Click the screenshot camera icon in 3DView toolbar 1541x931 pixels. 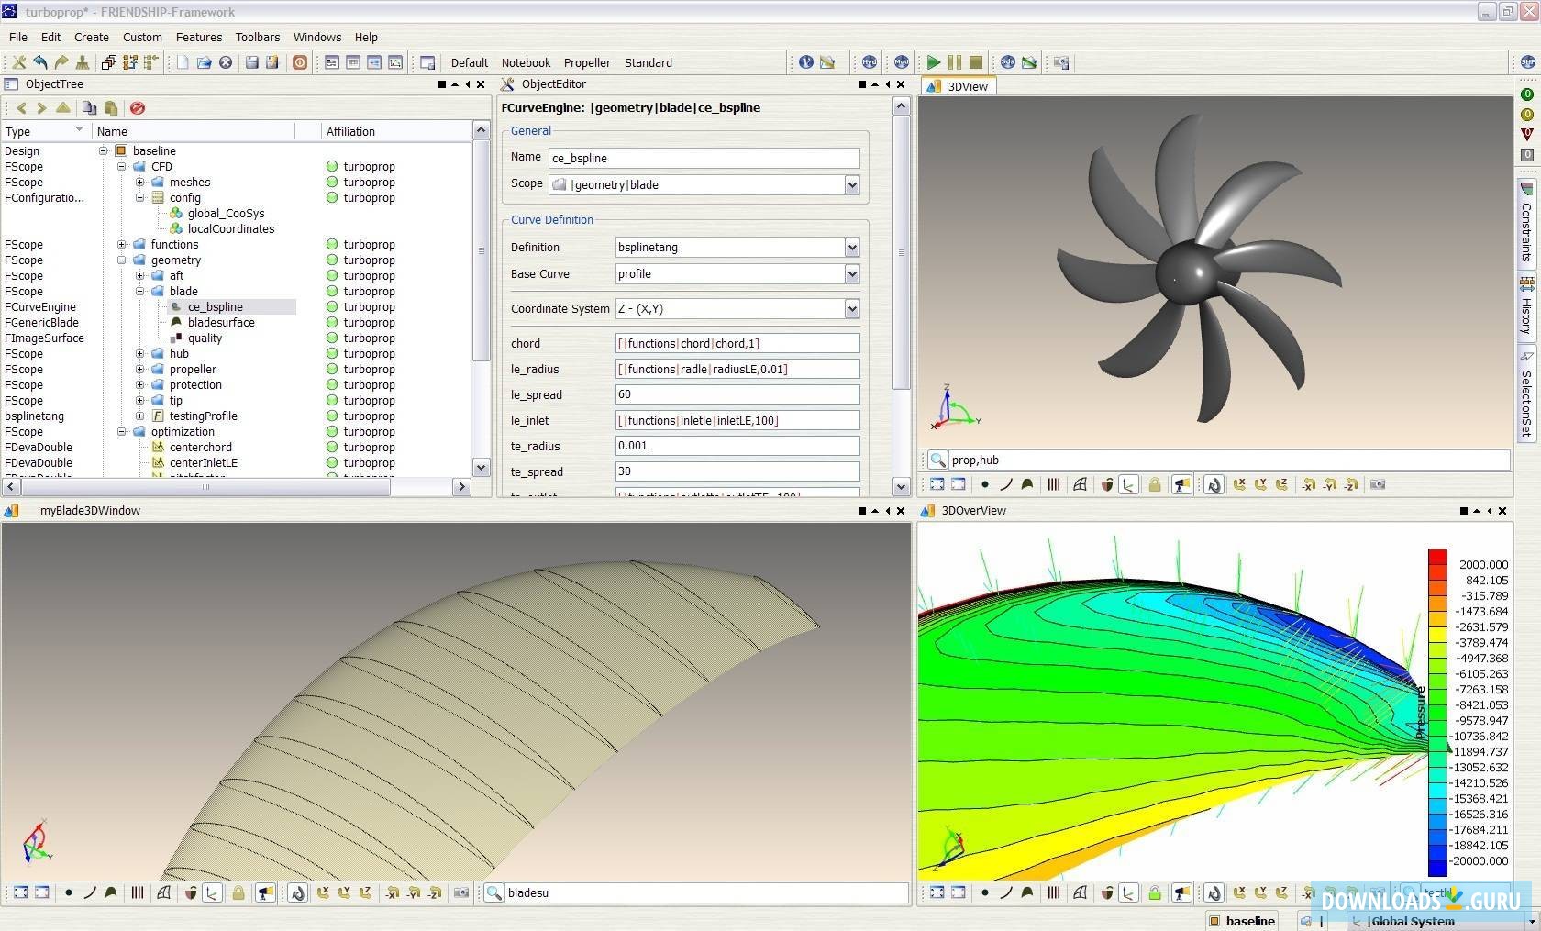point(1377,484)
